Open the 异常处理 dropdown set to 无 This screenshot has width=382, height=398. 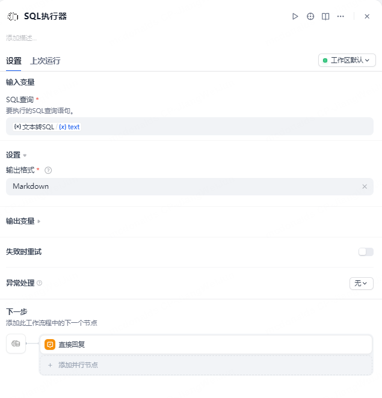[361, 283]
